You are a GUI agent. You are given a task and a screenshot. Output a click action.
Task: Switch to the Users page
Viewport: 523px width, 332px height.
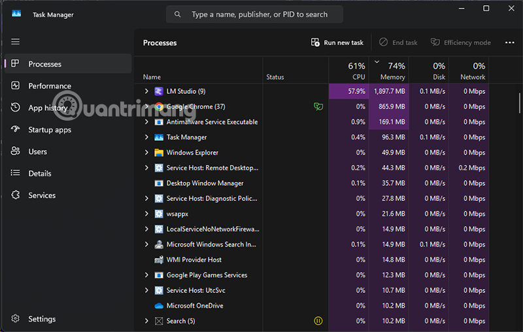(68, 152)
